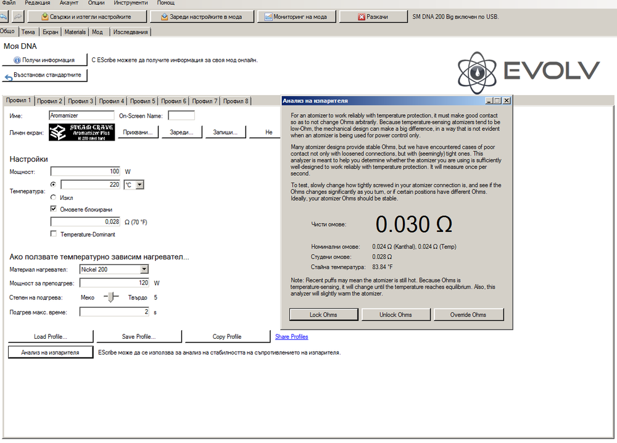
Task: Click the redo arrow in the toolbar
Action: [x=18, y=17]
